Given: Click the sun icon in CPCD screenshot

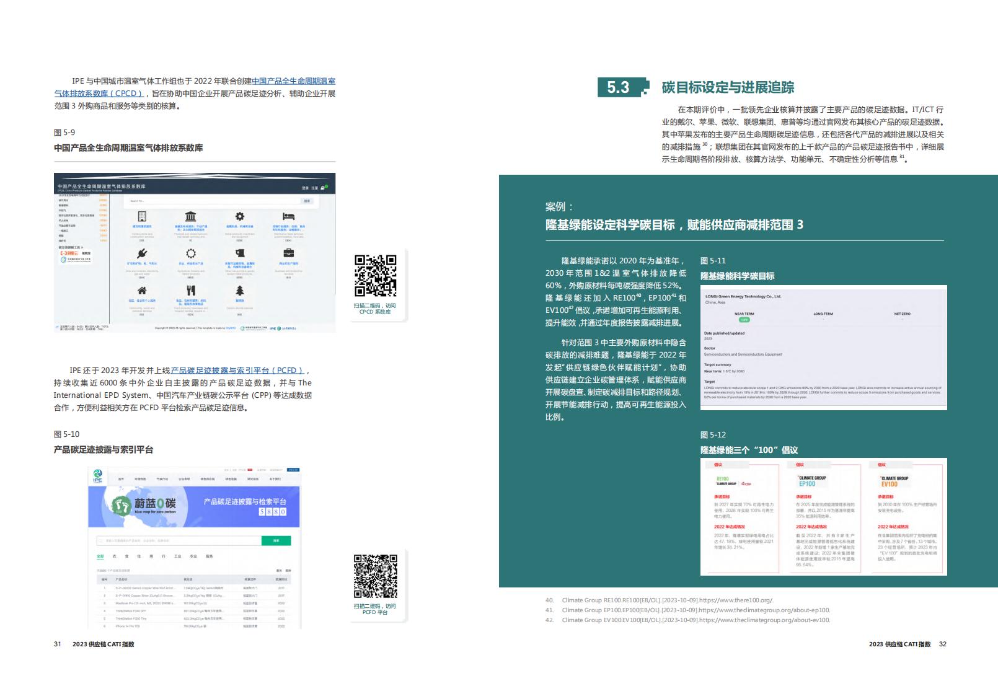Looking at the screenshot, I should (191, 253).
